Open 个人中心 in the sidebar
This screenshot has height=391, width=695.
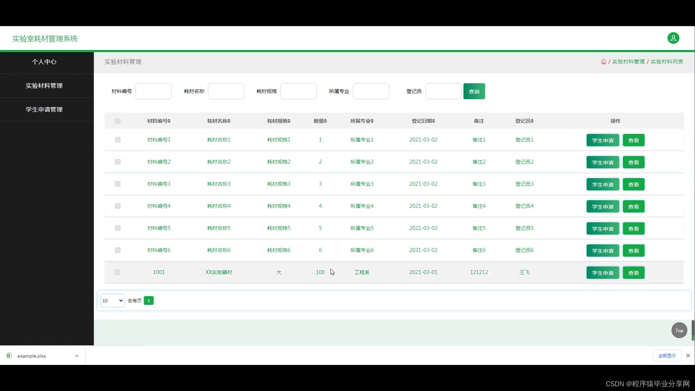[x=44, y=62]
